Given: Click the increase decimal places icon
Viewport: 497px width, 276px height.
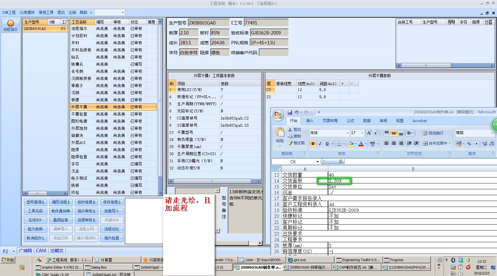Looking at the screenshot, I should [x=485, y=144].
